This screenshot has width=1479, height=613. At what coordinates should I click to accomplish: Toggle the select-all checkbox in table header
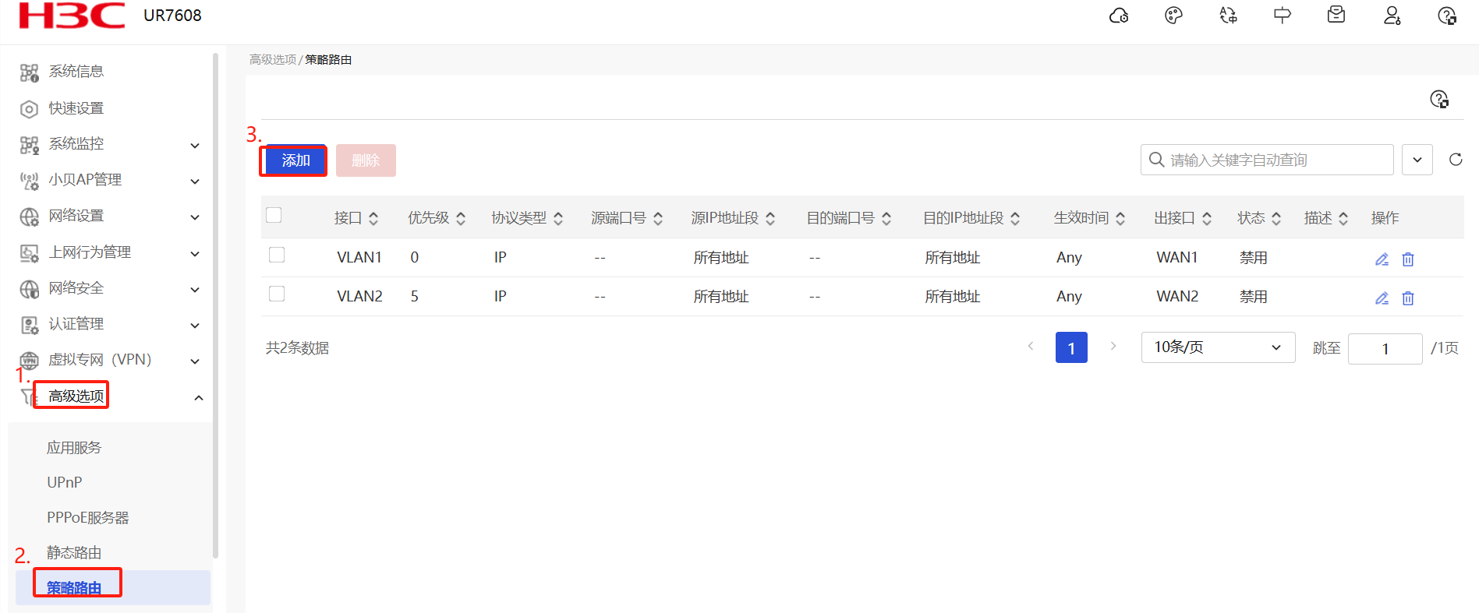tap(274, 216)
